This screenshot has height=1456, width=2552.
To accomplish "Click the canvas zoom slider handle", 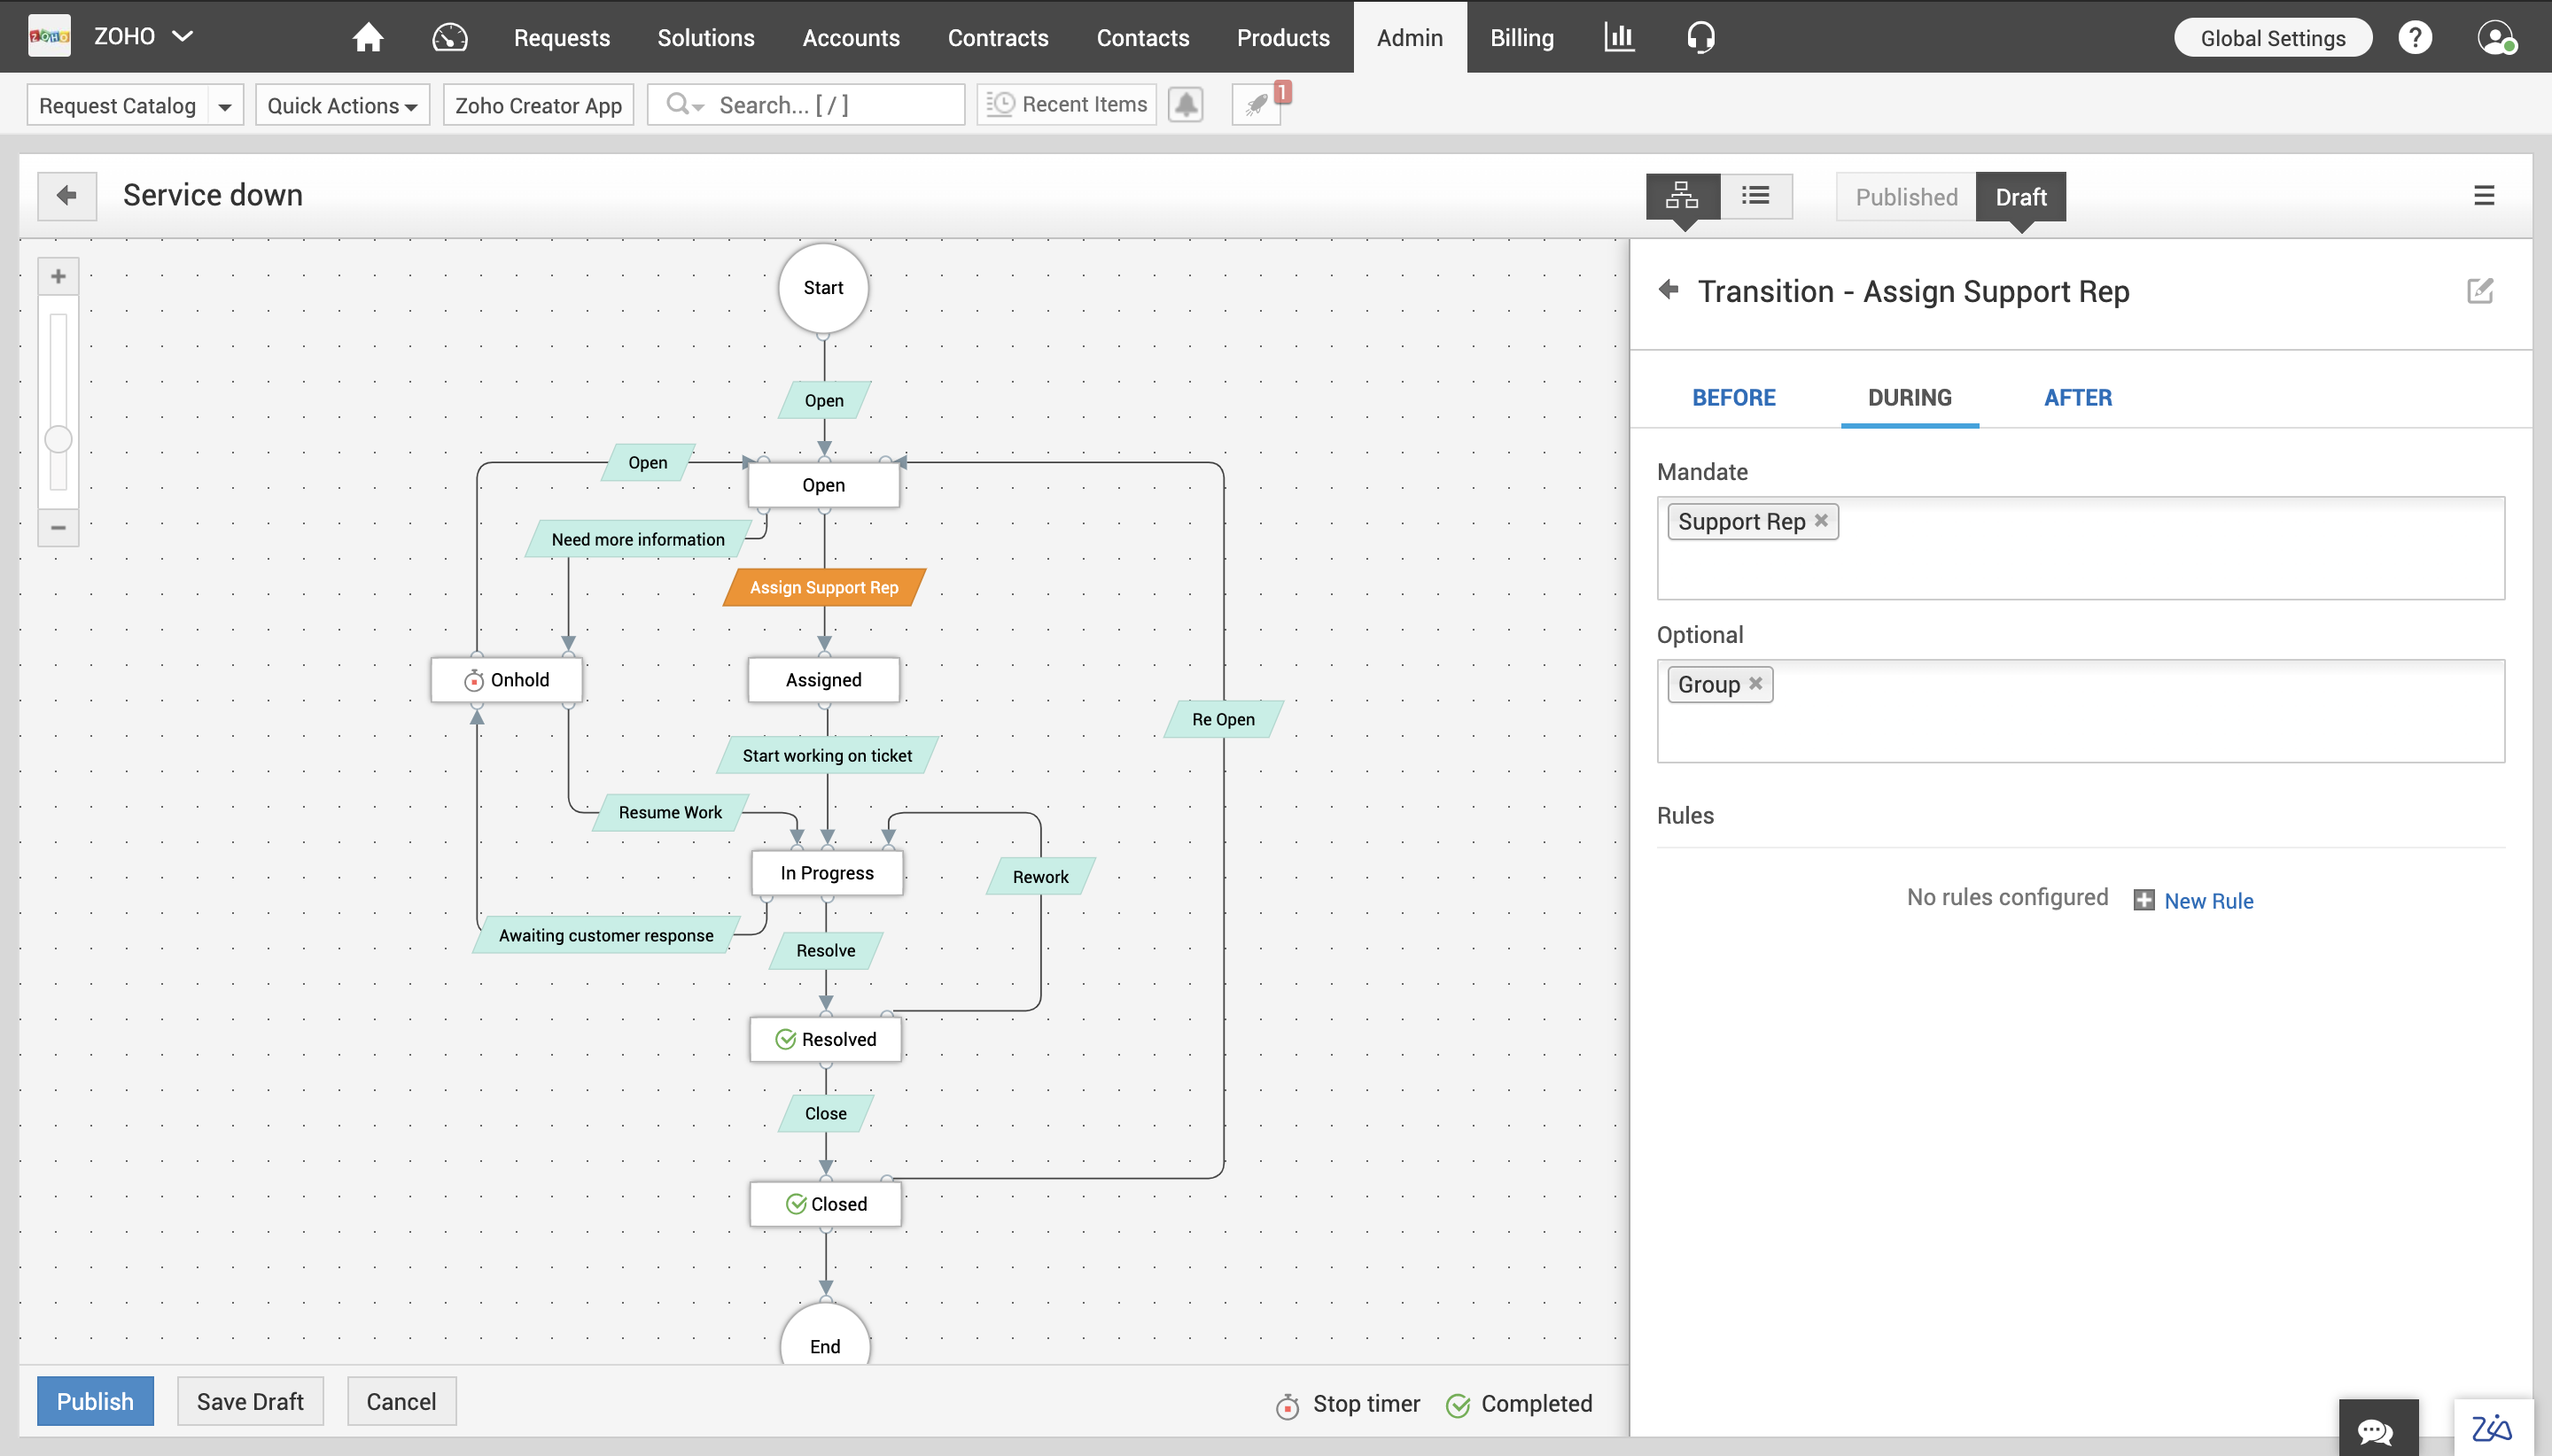I will coord(59,439).
